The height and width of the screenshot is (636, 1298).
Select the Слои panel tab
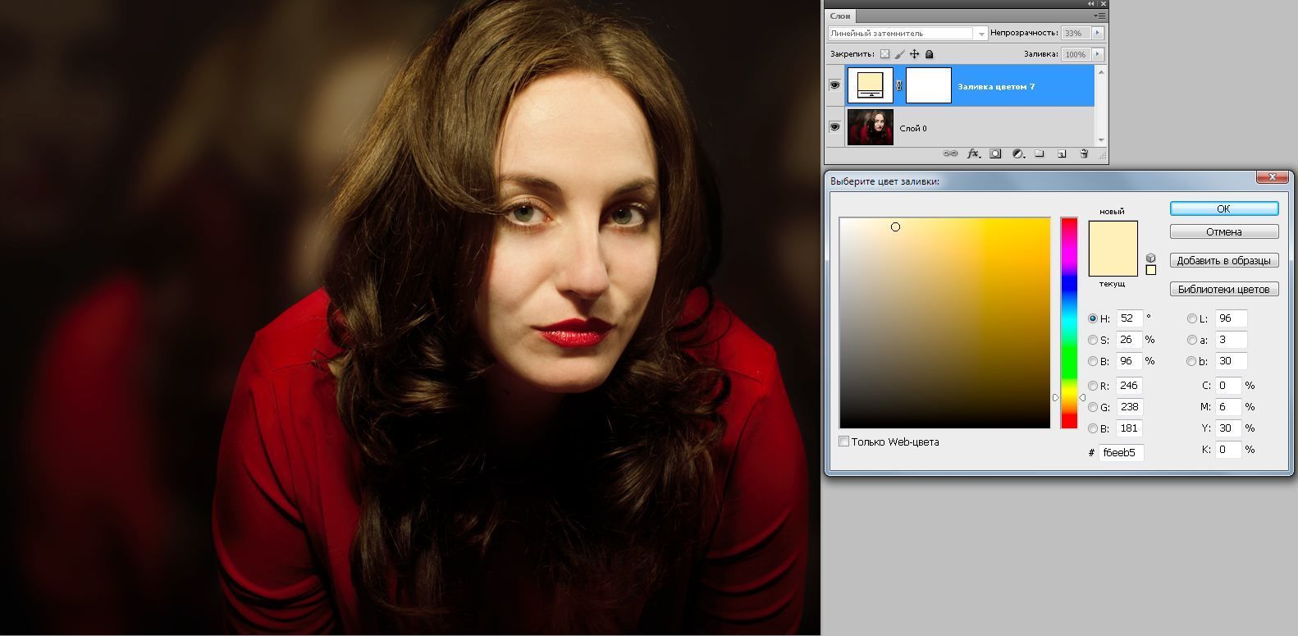(840, 16)
